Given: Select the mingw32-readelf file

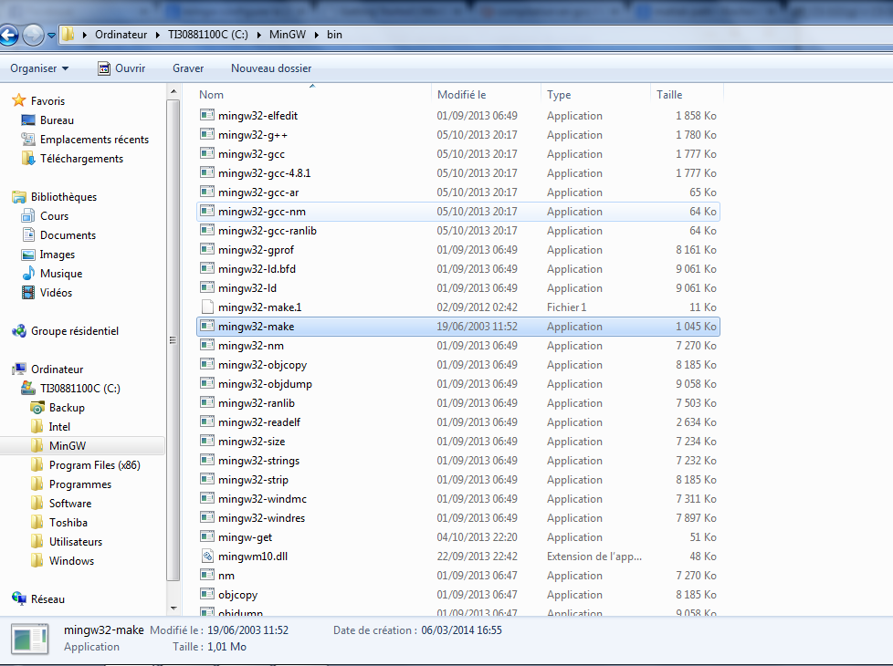Looking at the screenshot, I should click(x=259, y=422).
